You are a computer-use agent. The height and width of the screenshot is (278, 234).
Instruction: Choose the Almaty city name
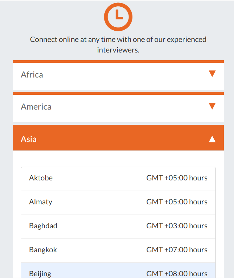coord(41,202)
